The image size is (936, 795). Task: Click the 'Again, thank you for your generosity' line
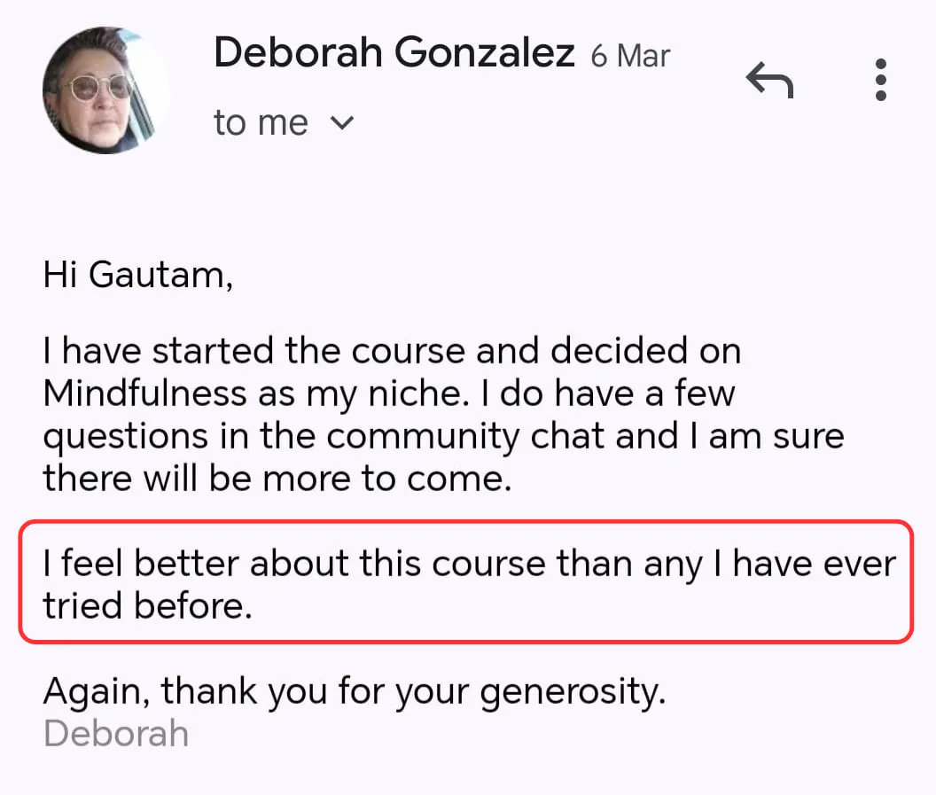pos(355,691)
